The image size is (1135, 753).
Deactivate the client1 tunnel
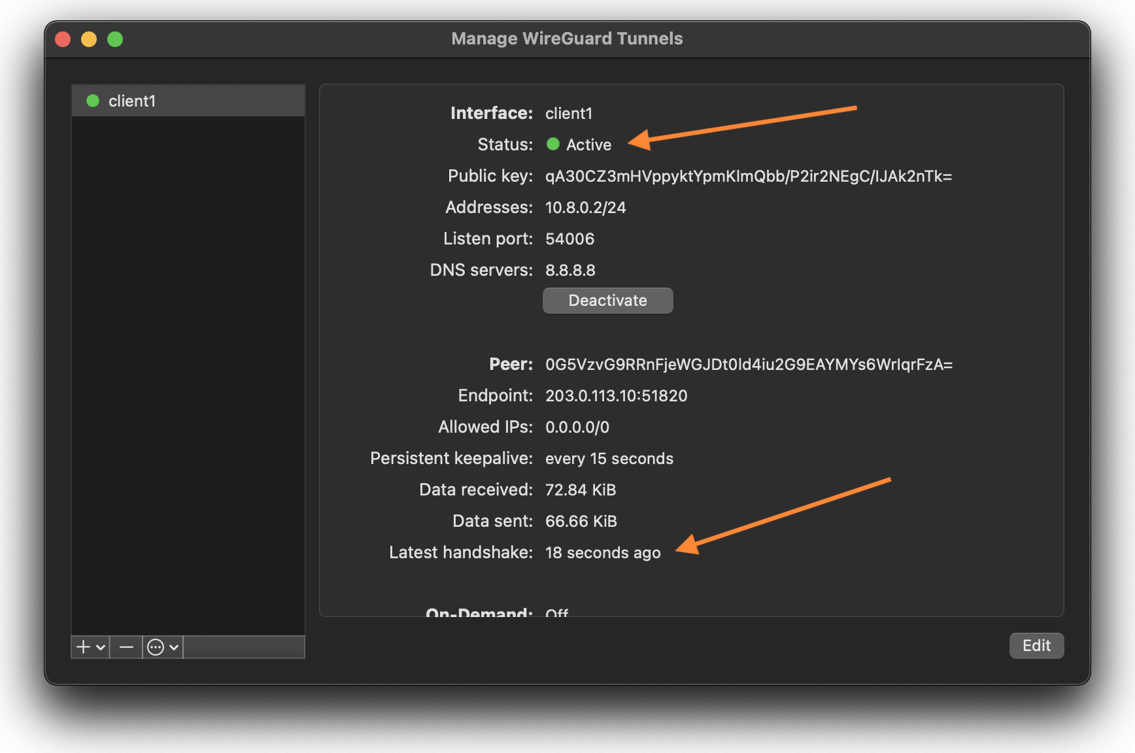(607, 301)
